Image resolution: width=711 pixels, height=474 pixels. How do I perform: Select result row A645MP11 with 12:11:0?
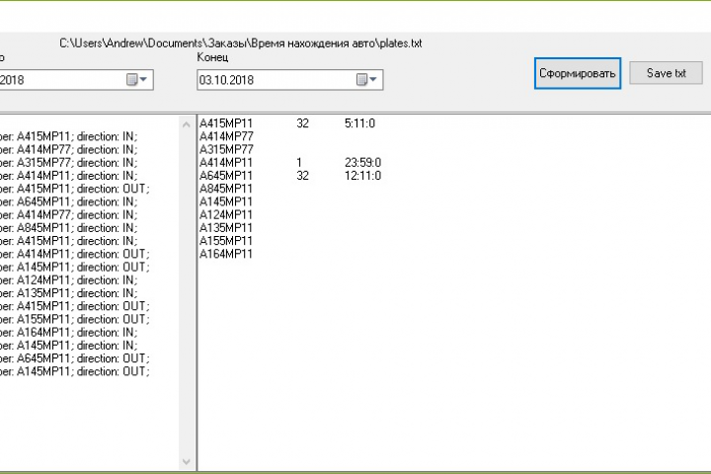point(290,176)
